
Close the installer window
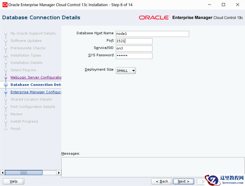tap(238, 5)
